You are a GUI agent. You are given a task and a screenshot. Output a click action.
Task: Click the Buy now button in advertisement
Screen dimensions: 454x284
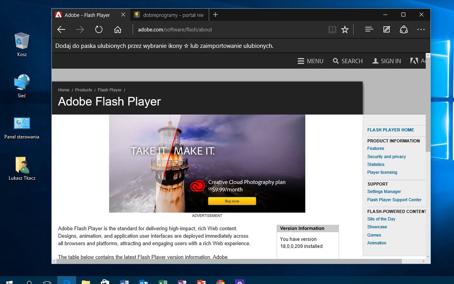(232, 201)
